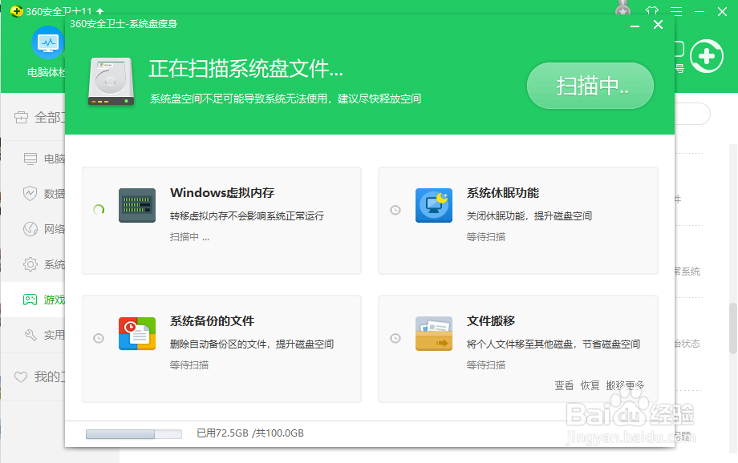The height and width of the screenshot is (463, 738).
Task: Click the 文件搬移 folder icon
Action: [434, 334]
